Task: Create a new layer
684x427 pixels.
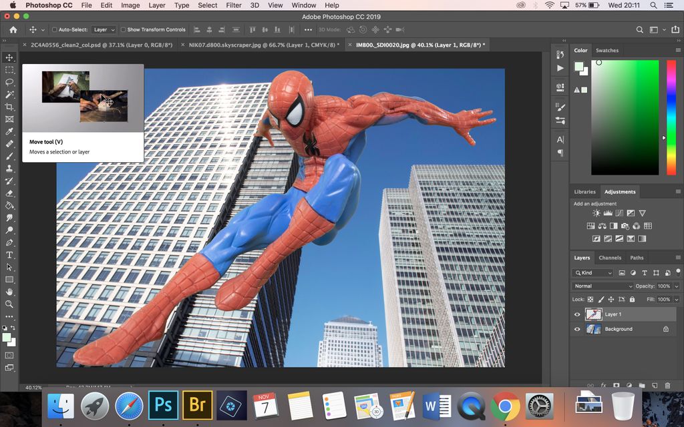Action: (x=655, y=385)
